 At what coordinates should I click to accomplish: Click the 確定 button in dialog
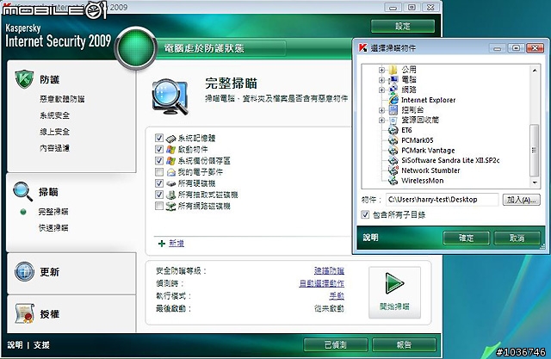pos(467,238)
